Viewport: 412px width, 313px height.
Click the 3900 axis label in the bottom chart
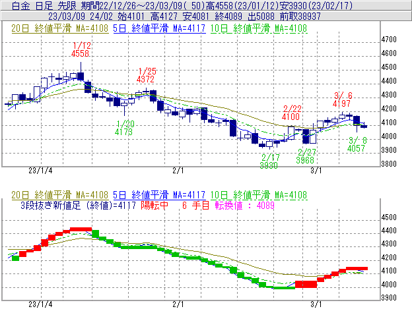[x=389, y=298]
